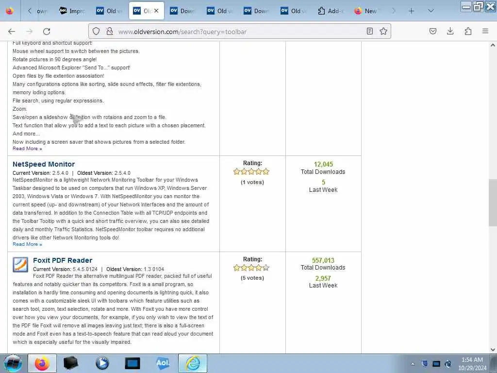Open the Save to Pocket button
The height and width of the screenshot is (373, 497).
pos(433,31)
